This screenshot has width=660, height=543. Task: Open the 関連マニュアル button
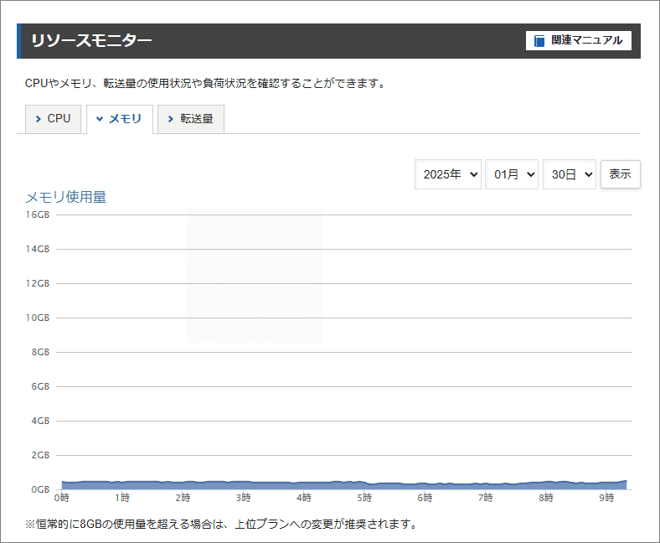[579, 40]
